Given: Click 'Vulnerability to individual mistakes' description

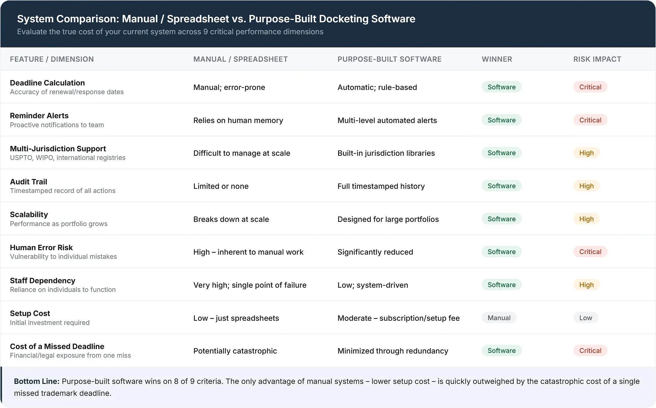Looking at the screenshot, I should coord(64,256).
